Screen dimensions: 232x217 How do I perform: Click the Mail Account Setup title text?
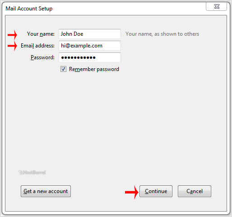click(29, 9)
